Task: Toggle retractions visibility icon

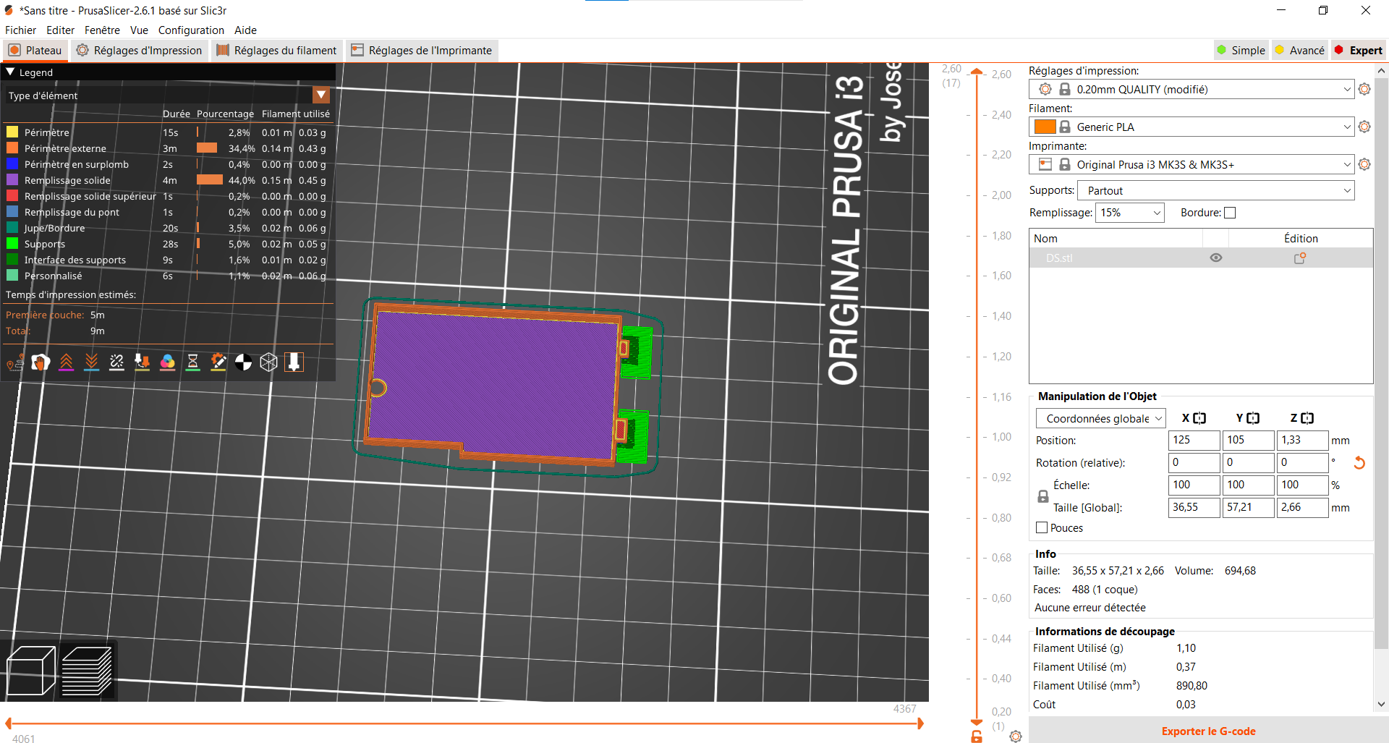Action: tap(66, 362)
